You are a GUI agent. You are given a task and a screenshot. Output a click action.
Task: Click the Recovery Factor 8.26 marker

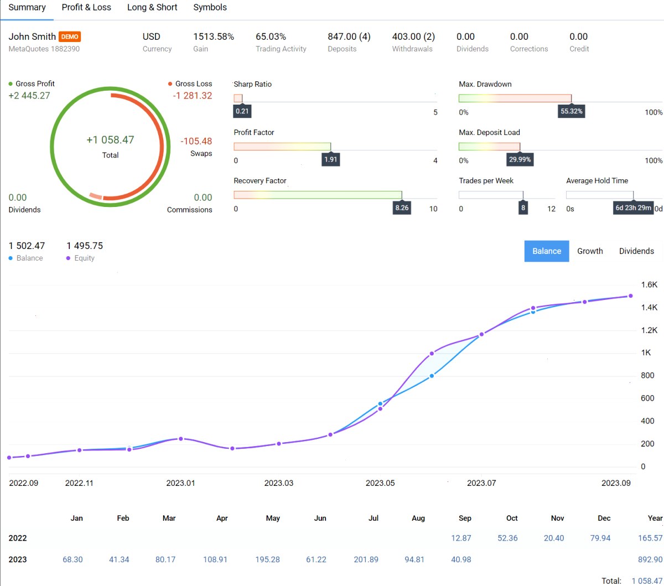coord(402,208)
